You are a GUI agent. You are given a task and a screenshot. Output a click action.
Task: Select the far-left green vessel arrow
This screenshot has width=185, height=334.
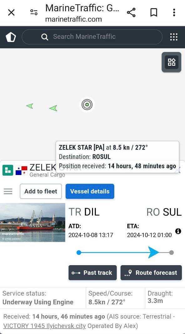point(30,106)
